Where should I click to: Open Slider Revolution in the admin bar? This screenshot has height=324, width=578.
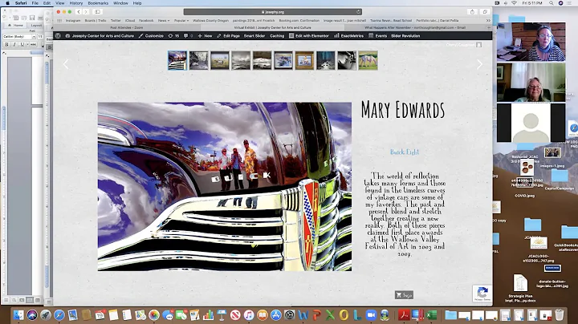[x=405, y=36]
